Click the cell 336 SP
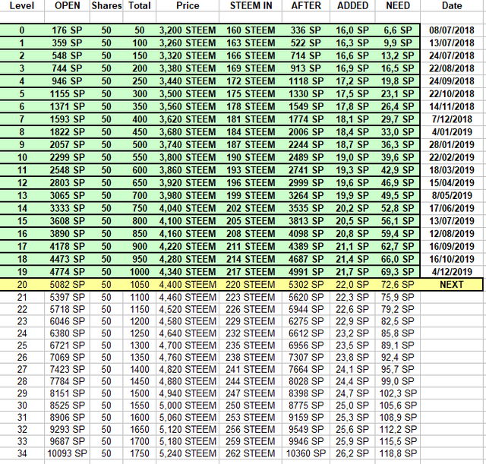 (x=306, y=30)
